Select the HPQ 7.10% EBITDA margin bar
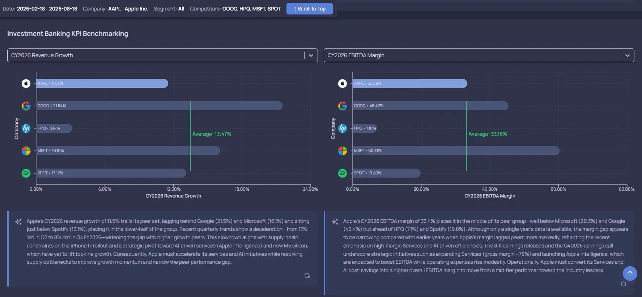The image size is (642, 297). click(x=365, y=128)
